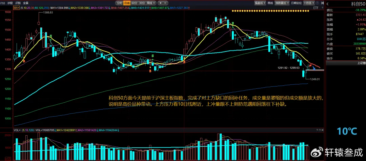Click the 现手 87447 row
366x161 pixels.
coord(346,34)
